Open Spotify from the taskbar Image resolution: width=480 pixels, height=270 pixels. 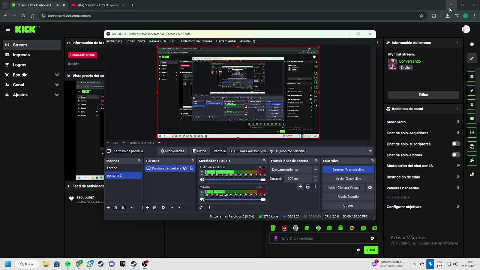[x=67, y=264]
